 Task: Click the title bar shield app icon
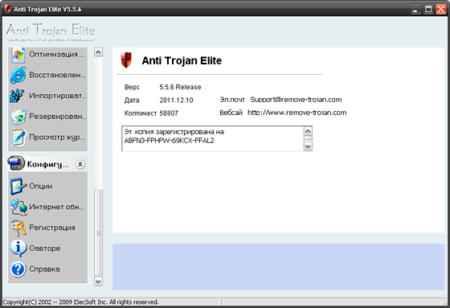coord(8,9)
